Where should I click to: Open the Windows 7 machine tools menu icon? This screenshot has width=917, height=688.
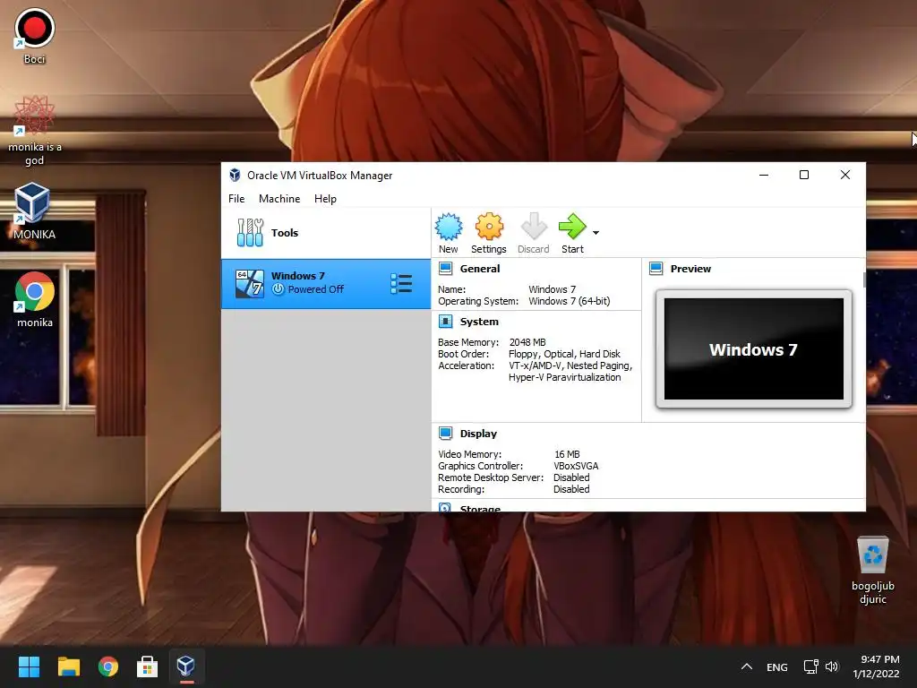(x=401, y=284)
